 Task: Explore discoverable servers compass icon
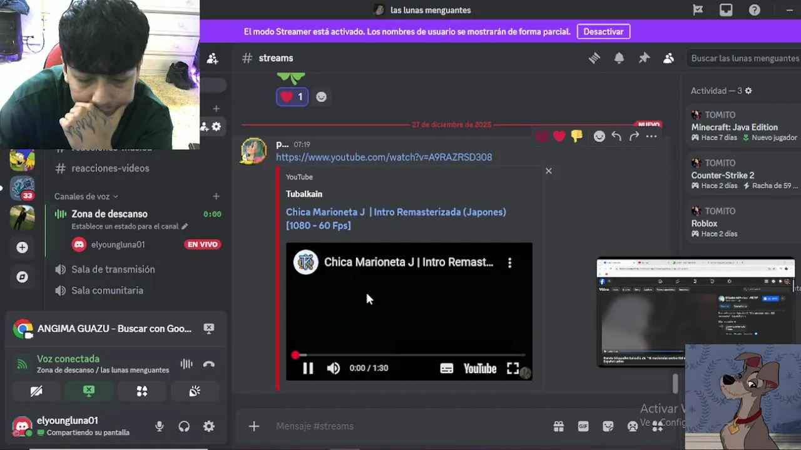pos(22,277)
